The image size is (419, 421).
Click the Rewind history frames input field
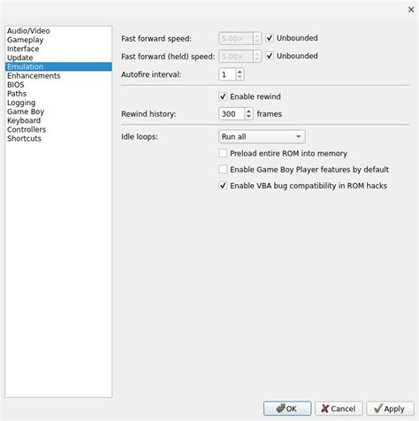pos(232,114)
